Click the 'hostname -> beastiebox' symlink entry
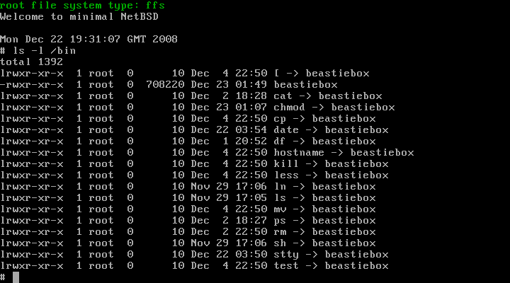The image size is (510, 283). click(344, 153)
